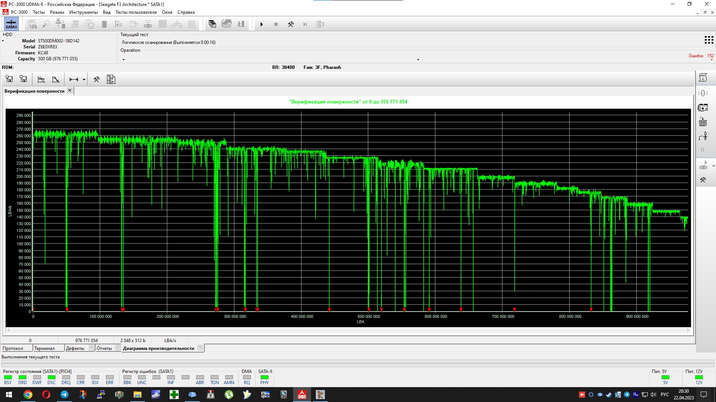The height and width of the screenshot is (402, 716).
Task: Click the diagram horizontal scrollbar
Action: [348, 330]
